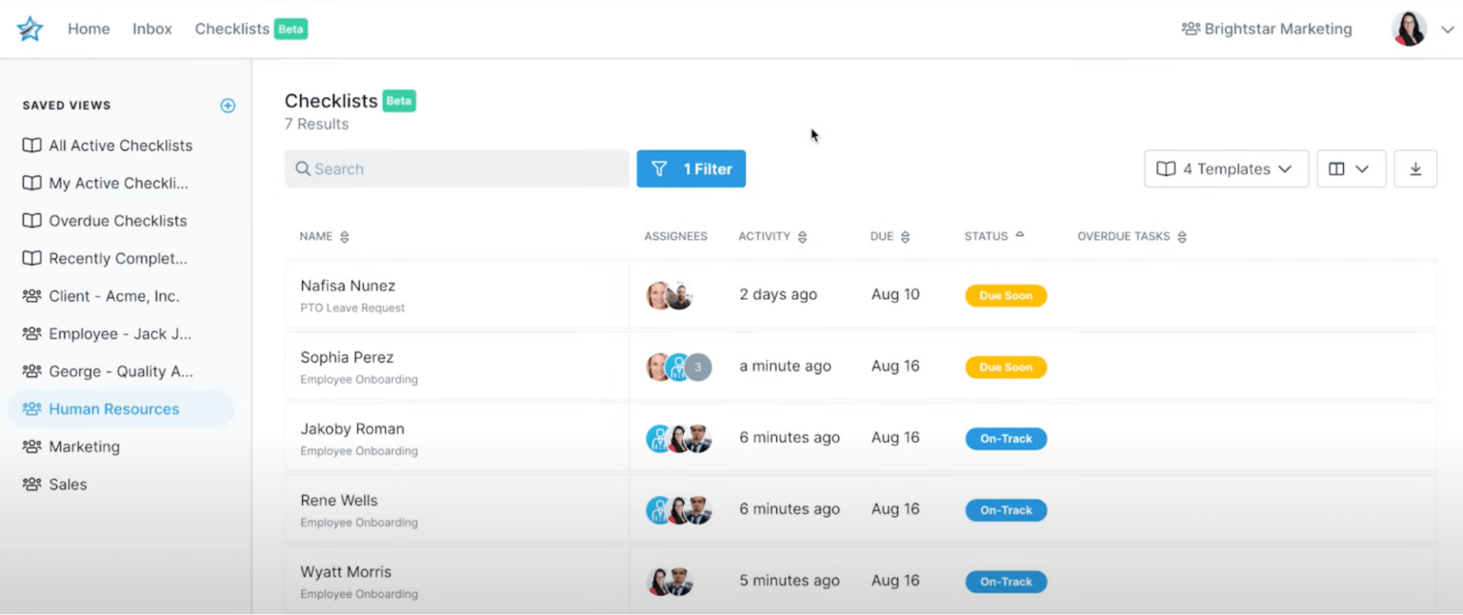Click the search magnifier icon
Image resolution: width=1463 pixels, height=615 pixels.
301,169
